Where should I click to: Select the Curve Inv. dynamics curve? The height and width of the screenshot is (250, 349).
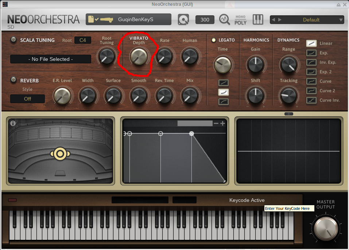[x=311, y=100]
